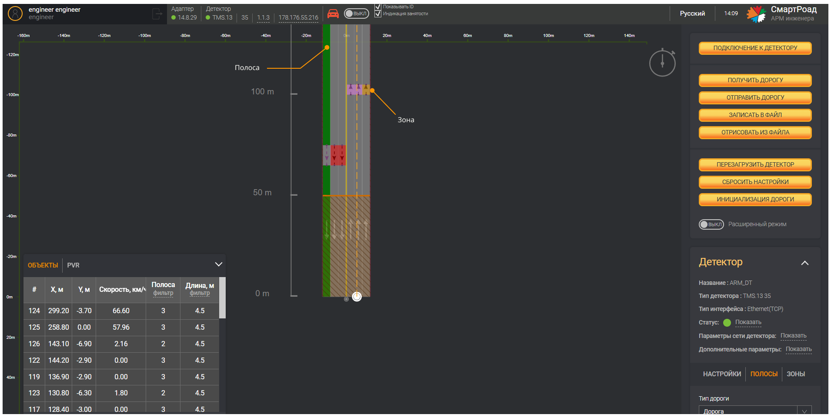Select the purple zone at 100 m

pyautogui.click(x=354, y=90)
